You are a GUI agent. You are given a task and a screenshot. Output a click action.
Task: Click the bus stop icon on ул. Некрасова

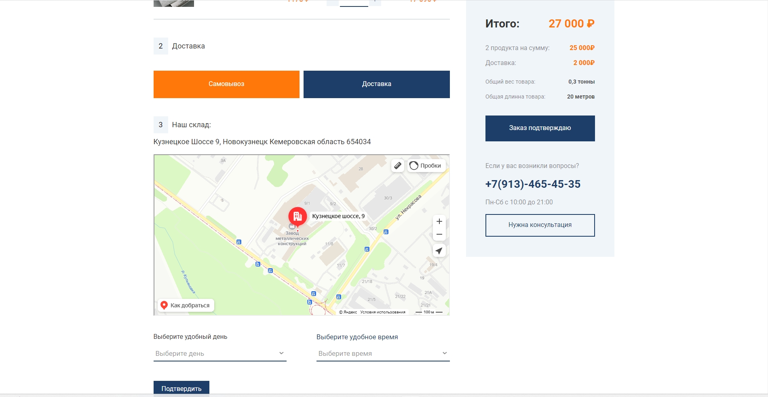(x=386, y=232)
